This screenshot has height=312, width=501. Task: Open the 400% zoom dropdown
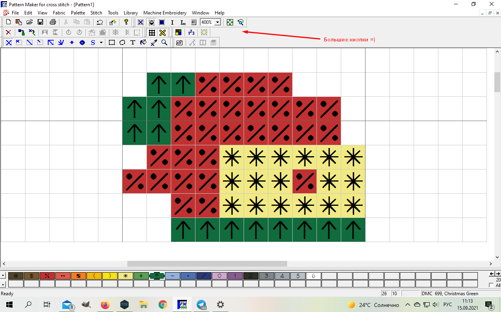click(217, 22)
